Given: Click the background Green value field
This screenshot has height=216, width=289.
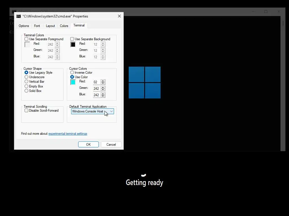Looking at the screenshot, I should click(x=97, y=51).
